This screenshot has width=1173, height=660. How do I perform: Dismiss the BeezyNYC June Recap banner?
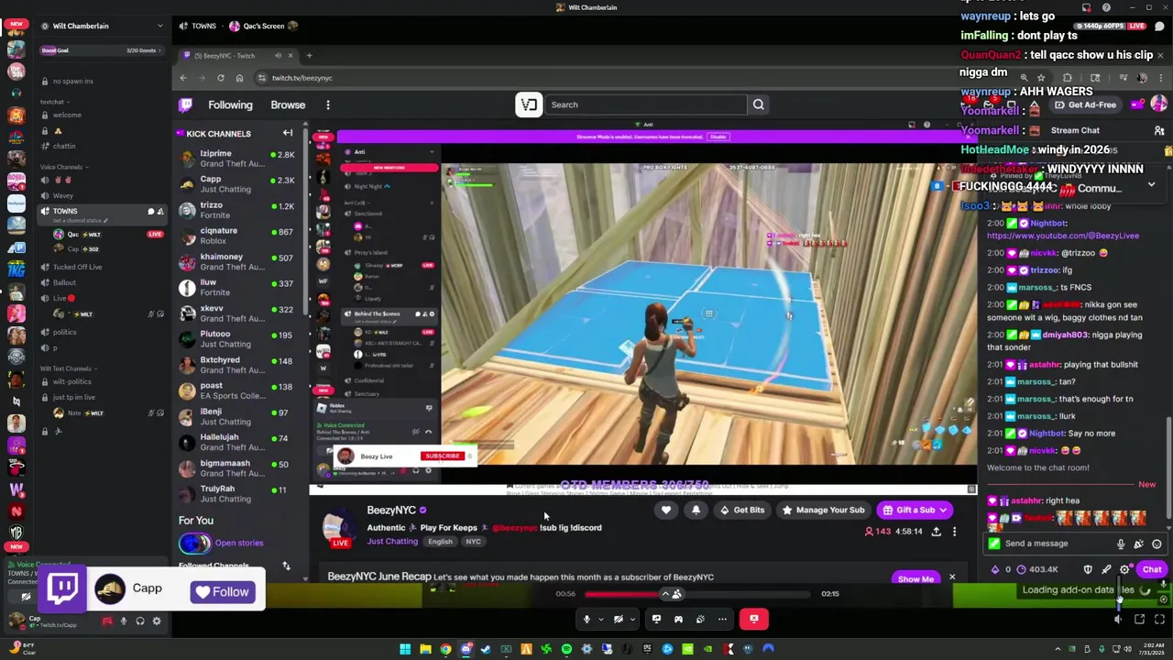[952, 577]
